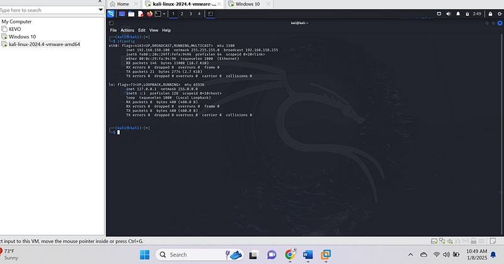The width and height of the screenshot is (504, 264).
Task: Click the Kali display settings tray icon
Action: point(439,14)
